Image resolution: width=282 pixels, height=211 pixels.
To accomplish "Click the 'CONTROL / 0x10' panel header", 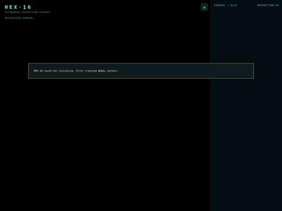I will tap(226, 5).
